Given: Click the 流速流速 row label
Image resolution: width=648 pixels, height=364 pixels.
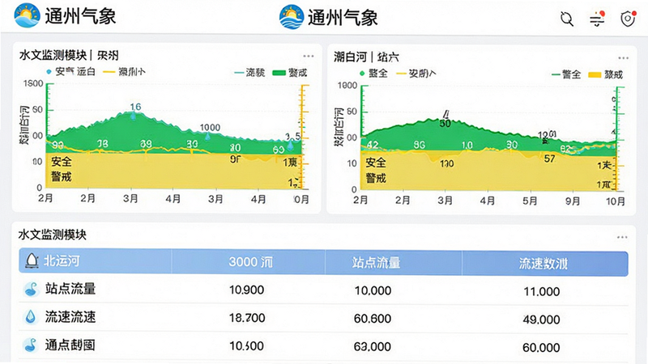Looking at the screenshot, I should click(70, 316).
